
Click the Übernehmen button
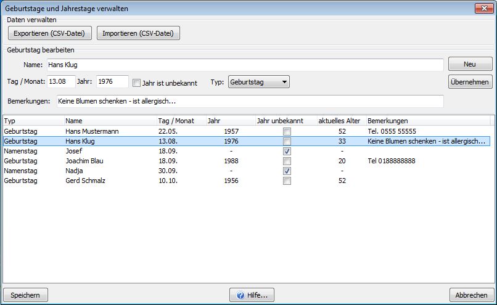470,82
